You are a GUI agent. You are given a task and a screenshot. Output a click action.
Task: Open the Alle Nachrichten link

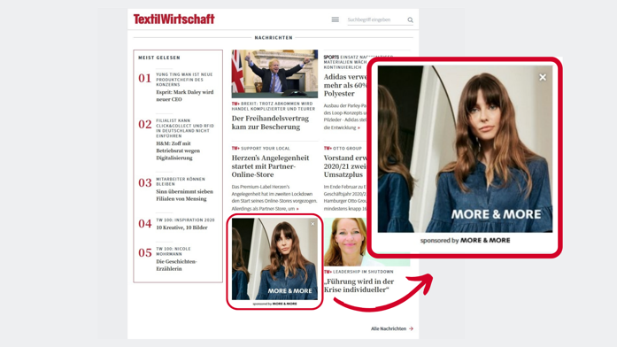(x=389, y=328)
